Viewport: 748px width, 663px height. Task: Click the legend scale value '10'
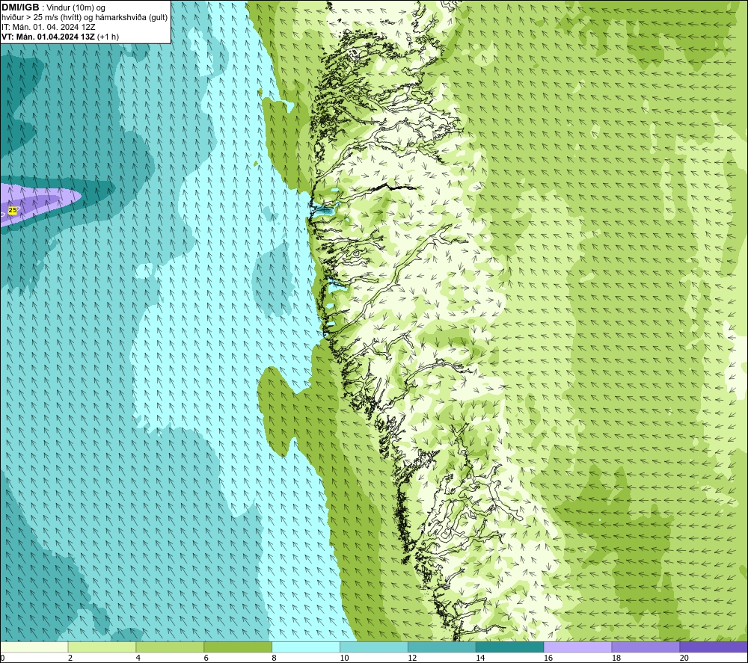(344, 659)
